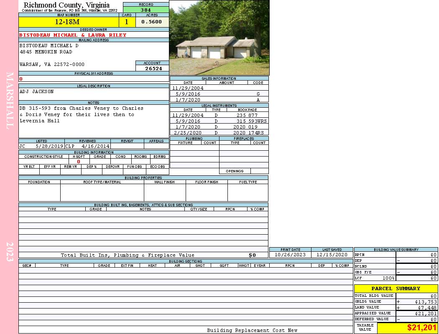Image resolution: width=439 pixels, height=334 pixels.
Task: Click legal instrument 2020 019
Action: pos(245,127)
